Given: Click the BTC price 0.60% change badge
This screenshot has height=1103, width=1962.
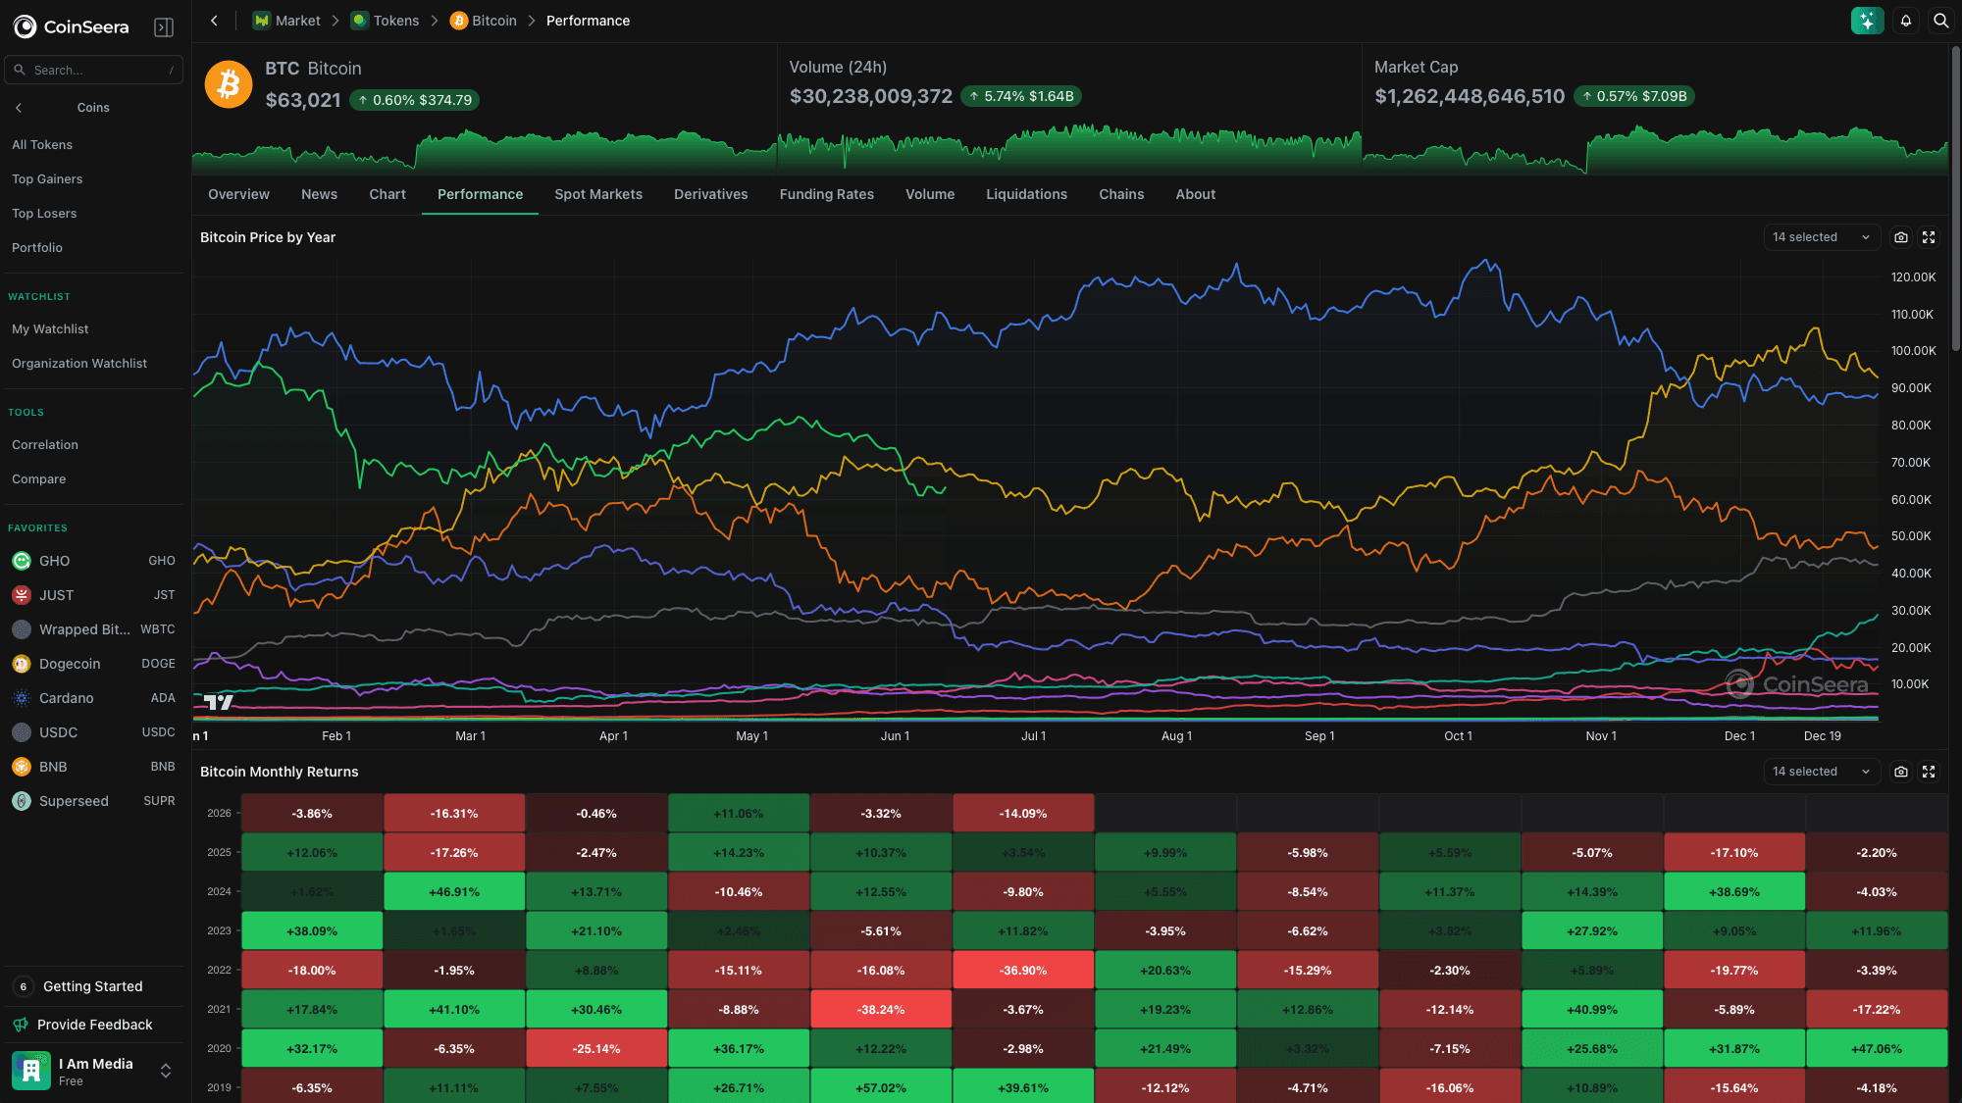Looking at the screenshot, I should [414, 100].
